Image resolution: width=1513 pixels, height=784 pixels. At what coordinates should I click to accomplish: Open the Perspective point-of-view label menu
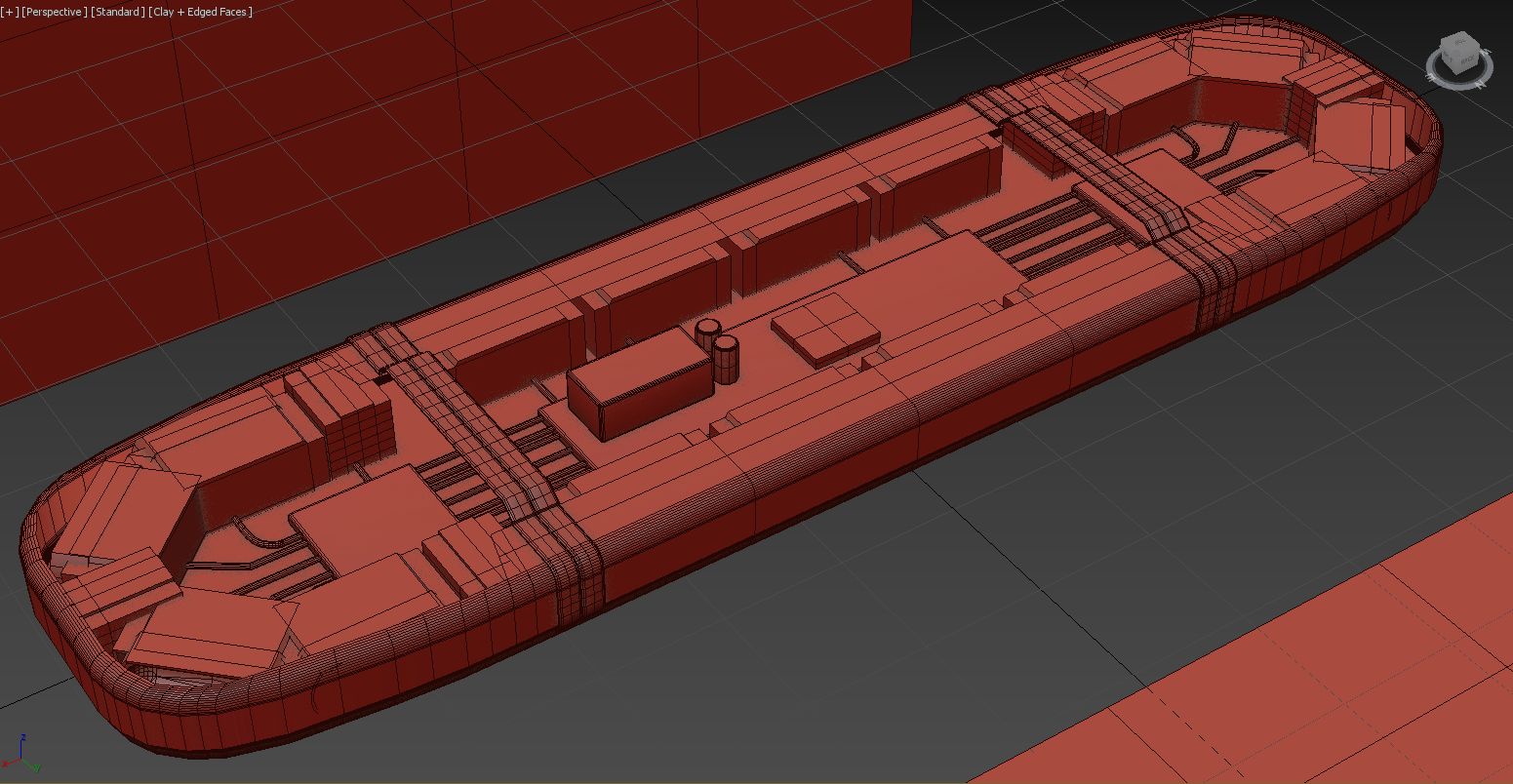pyautogui.click(x=55, y=12)
